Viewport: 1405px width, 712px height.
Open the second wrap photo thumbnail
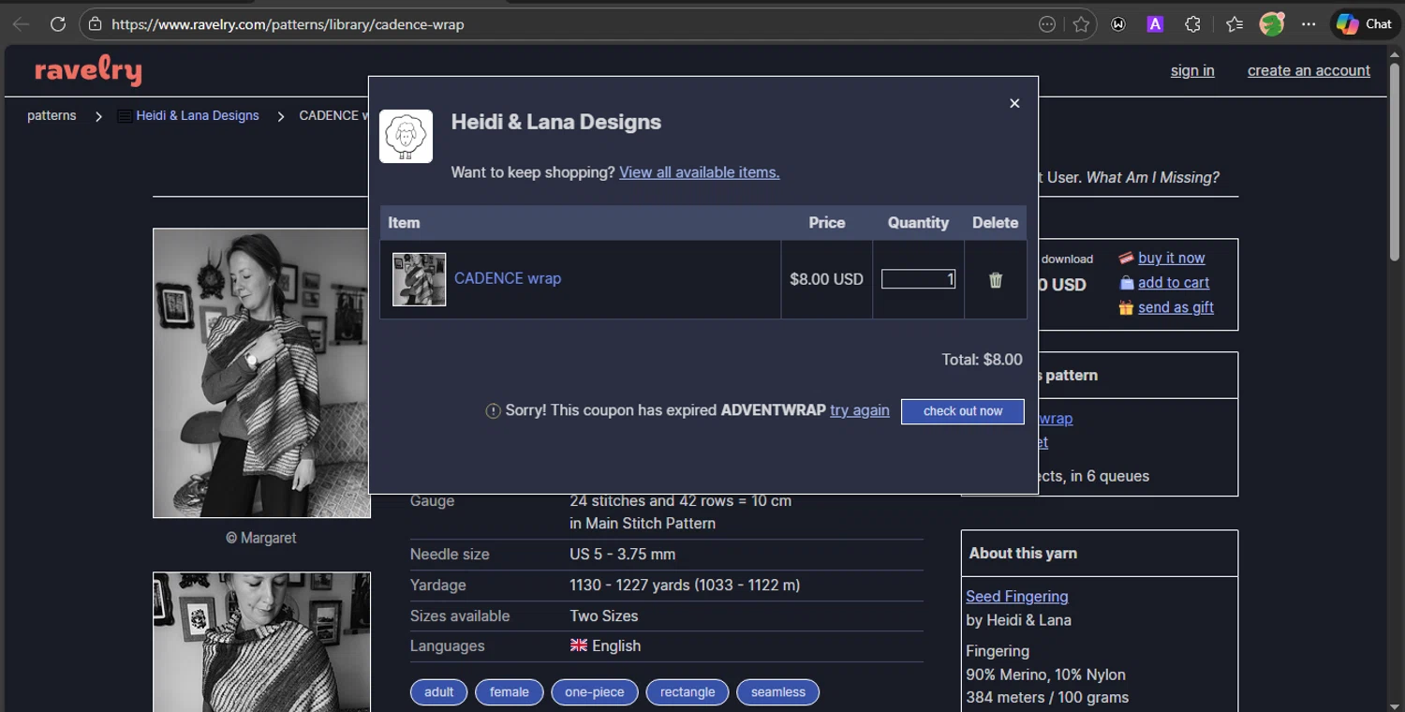point(261,642)
